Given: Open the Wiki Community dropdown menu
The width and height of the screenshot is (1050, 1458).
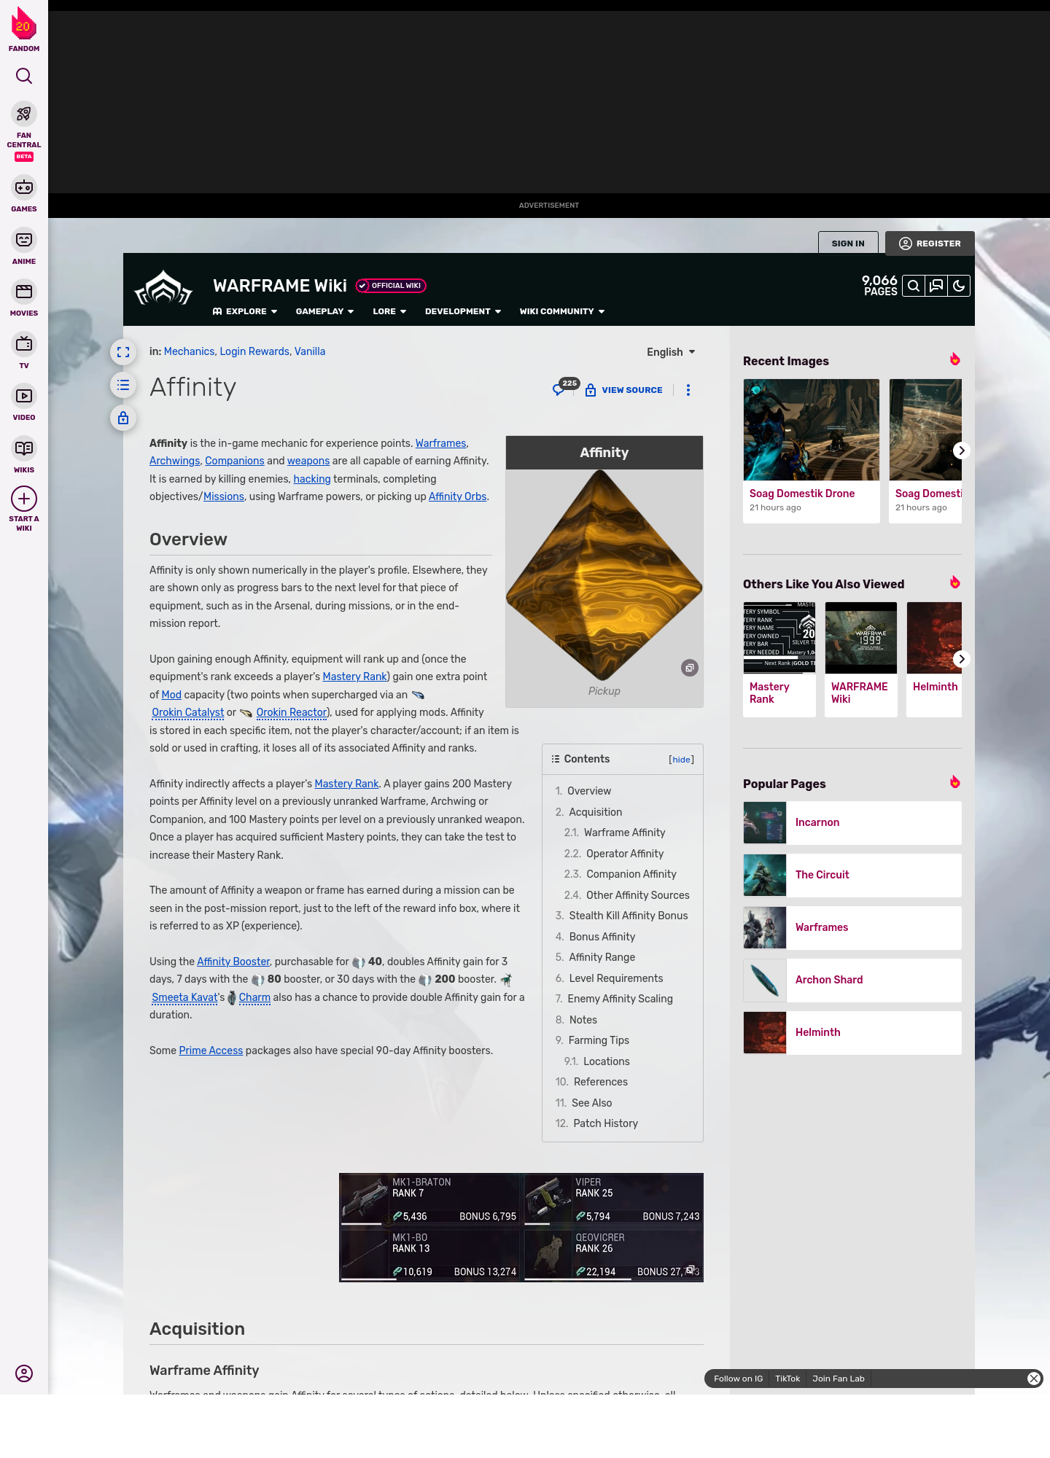Looking at the screenshot, I should pyautogui.click(x=562, y=311).
